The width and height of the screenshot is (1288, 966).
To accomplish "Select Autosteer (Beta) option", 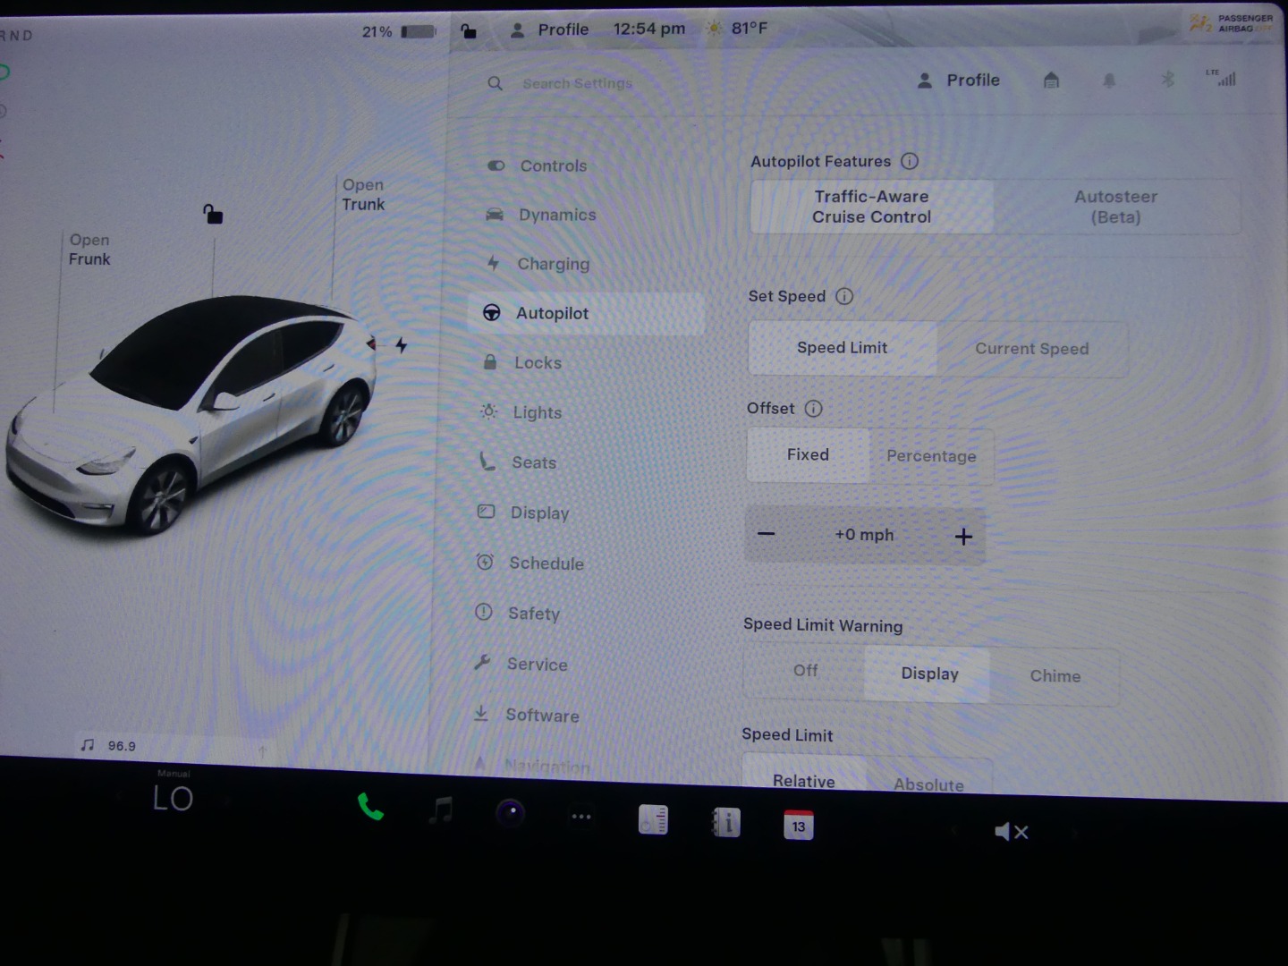I will click(x=1115, y=207).
